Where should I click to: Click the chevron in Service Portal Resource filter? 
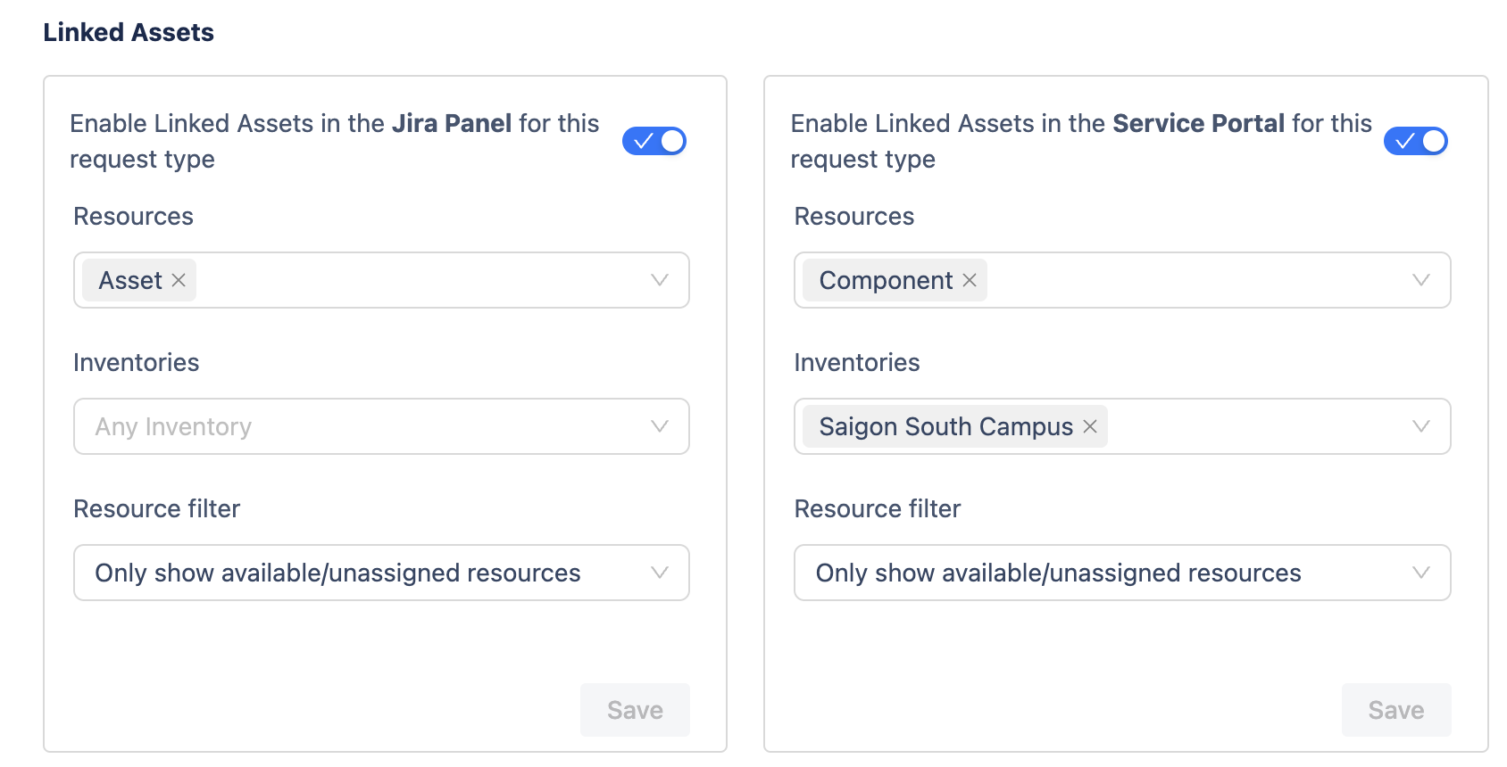click(1421, 573)
